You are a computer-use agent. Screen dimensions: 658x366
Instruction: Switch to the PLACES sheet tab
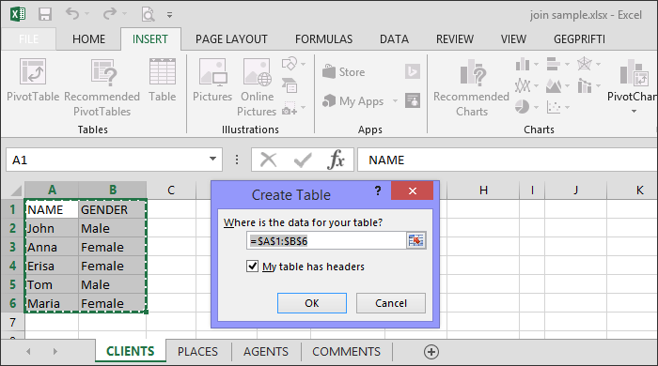pos(197,351)
